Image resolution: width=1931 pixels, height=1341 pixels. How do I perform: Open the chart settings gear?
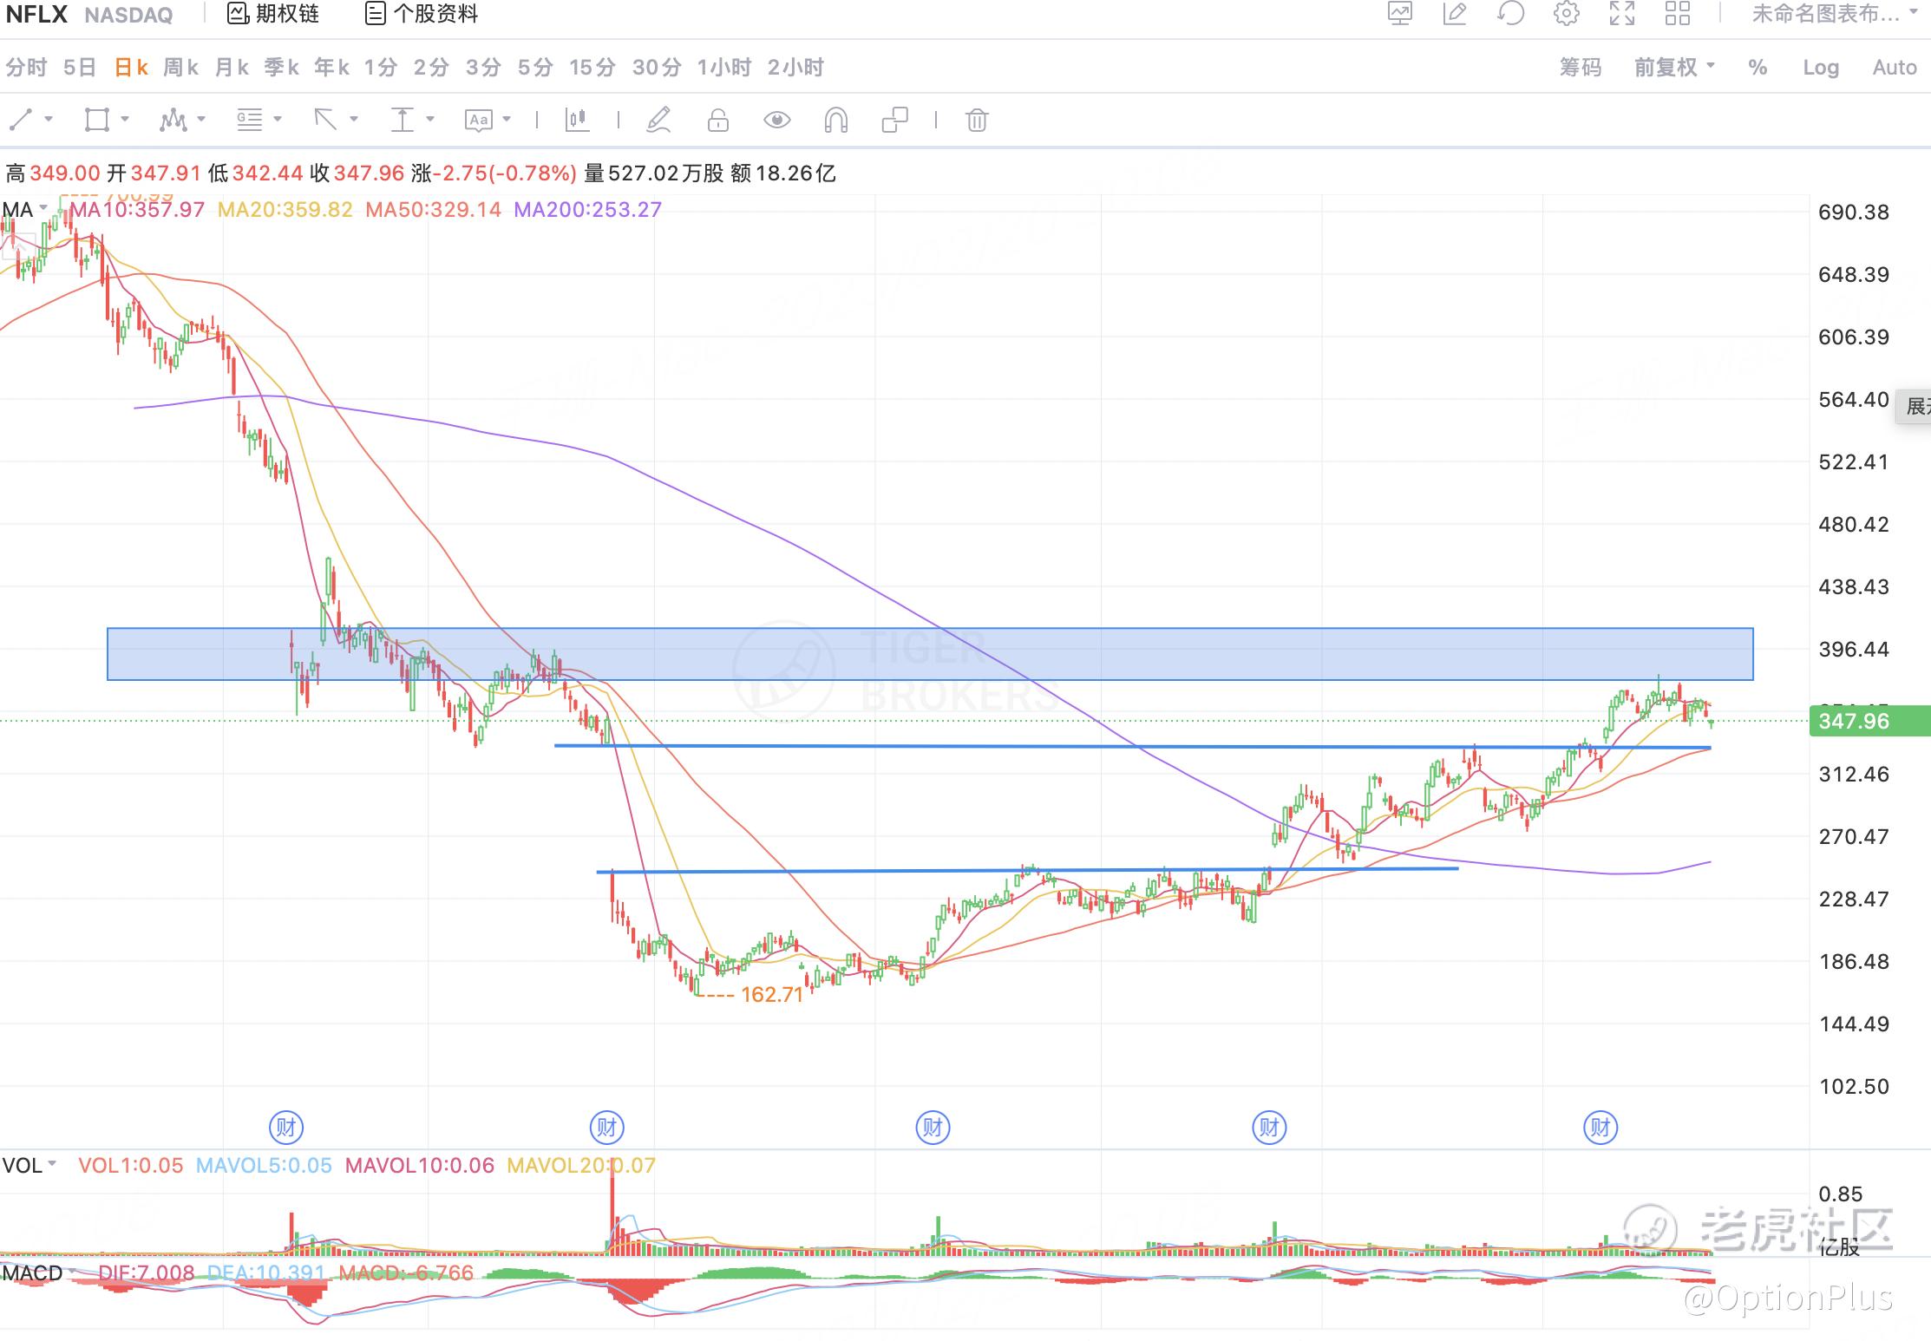click(1566, 14)
